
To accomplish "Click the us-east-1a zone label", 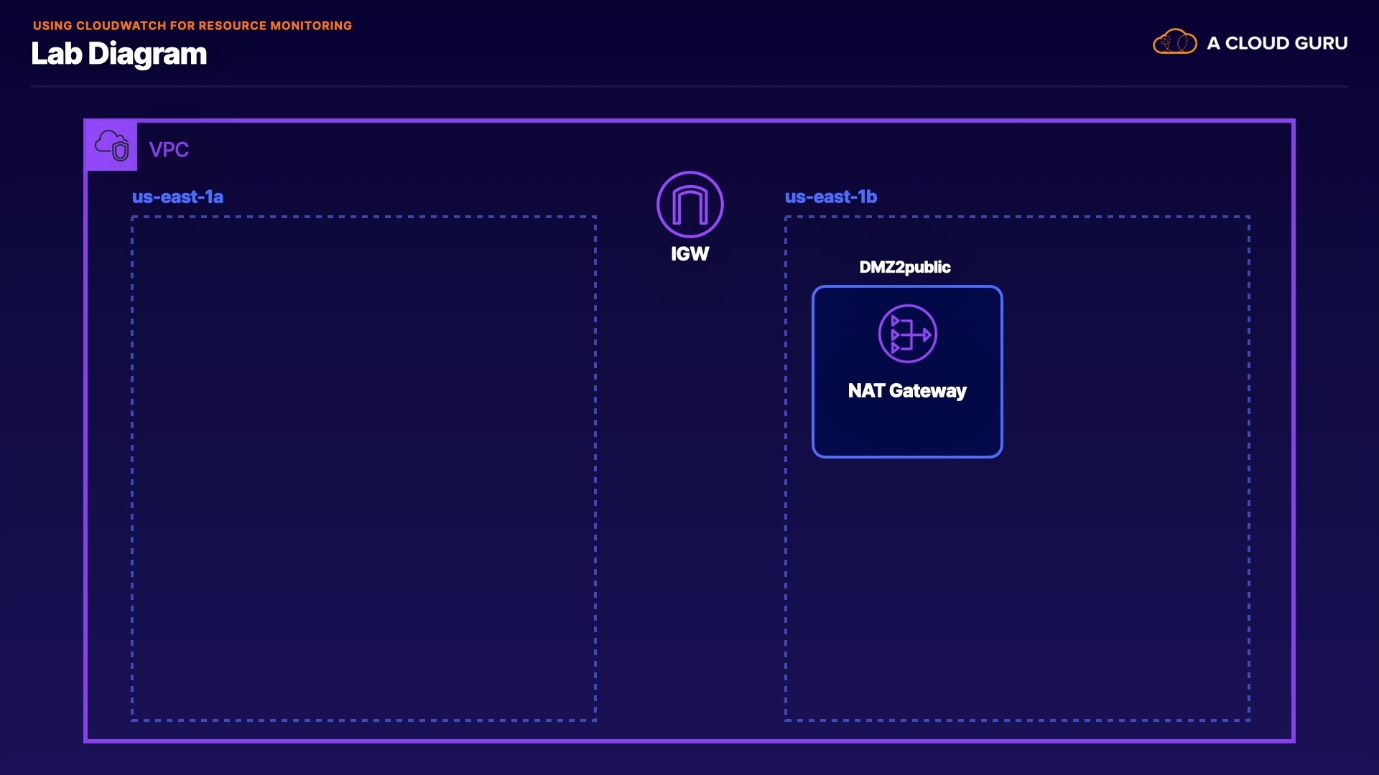I will tap(177, 197).
